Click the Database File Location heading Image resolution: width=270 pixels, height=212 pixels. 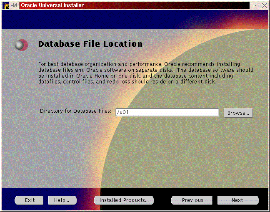coord(90,44)
